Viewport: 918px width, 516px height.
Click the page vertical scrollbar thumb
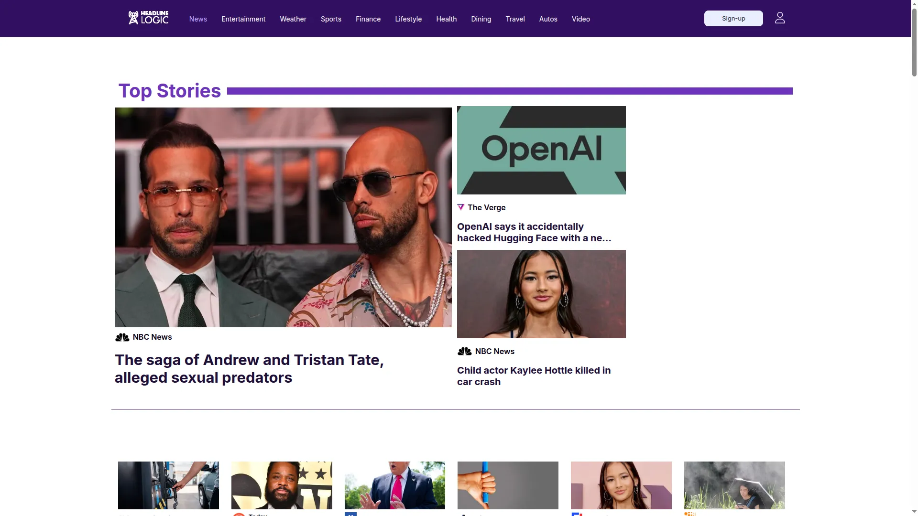(914, 42)
